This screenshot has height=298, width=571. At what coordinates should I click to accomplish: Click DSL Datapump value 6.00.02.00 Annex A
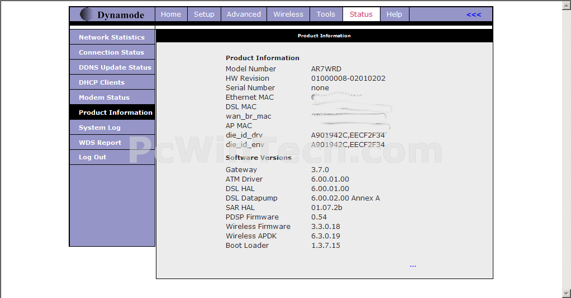pyautogui.click(x=345, y=198)
